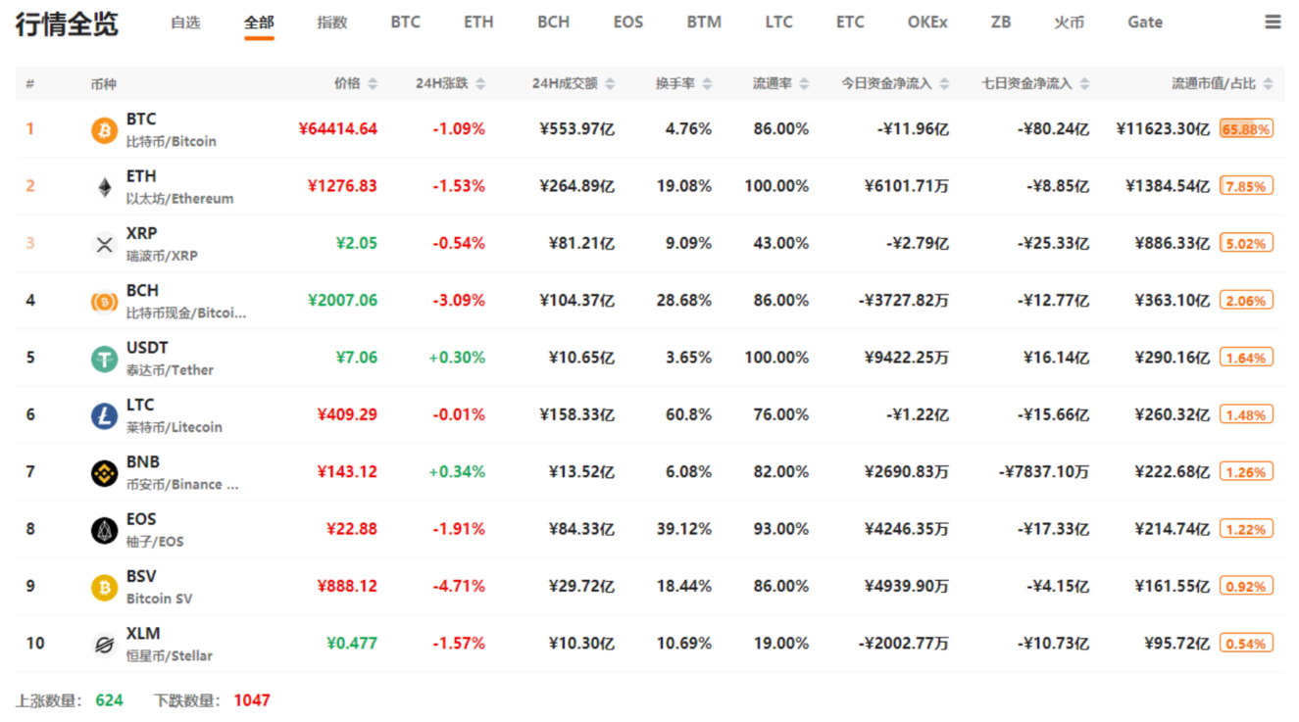
Task: Click the Tether USDT icon
Action: pyautogui.click(x=104, y=359)
